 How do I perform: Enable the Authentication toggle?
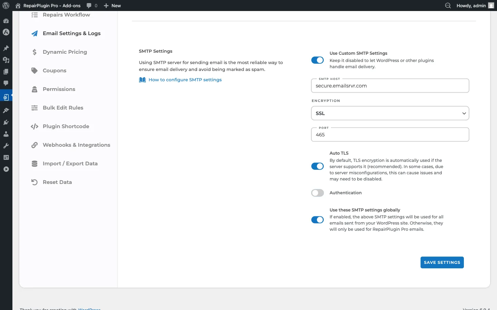317,193
